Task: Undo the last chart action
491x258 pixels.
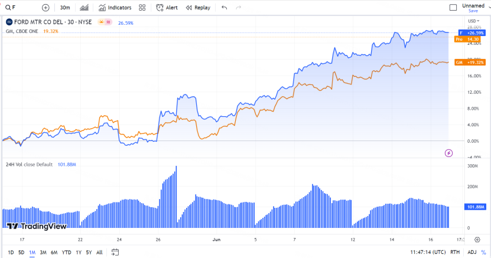Action: [x=224, y=8]
